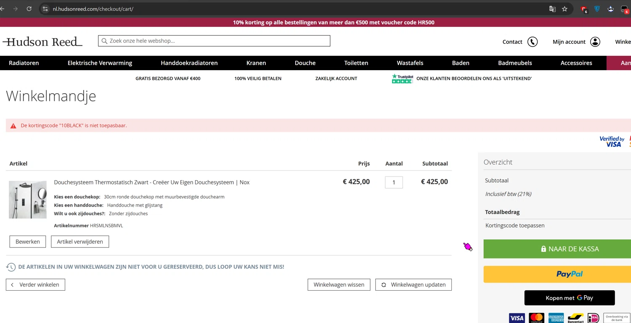This screenshot has width=631, height=323.
Task: Open the blue shield extension icon
Action: pos(597,9)
